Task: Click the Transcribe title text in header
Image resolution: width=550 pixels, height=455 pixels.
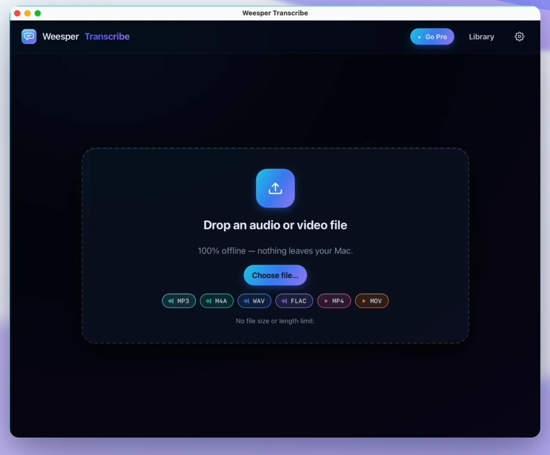Action: (x=107, y=37)
